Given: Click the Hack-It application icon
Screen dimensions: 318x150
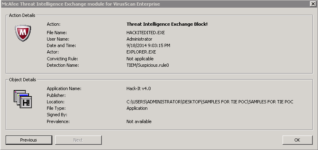Looking at the screenshot, I should pos(23,99).
